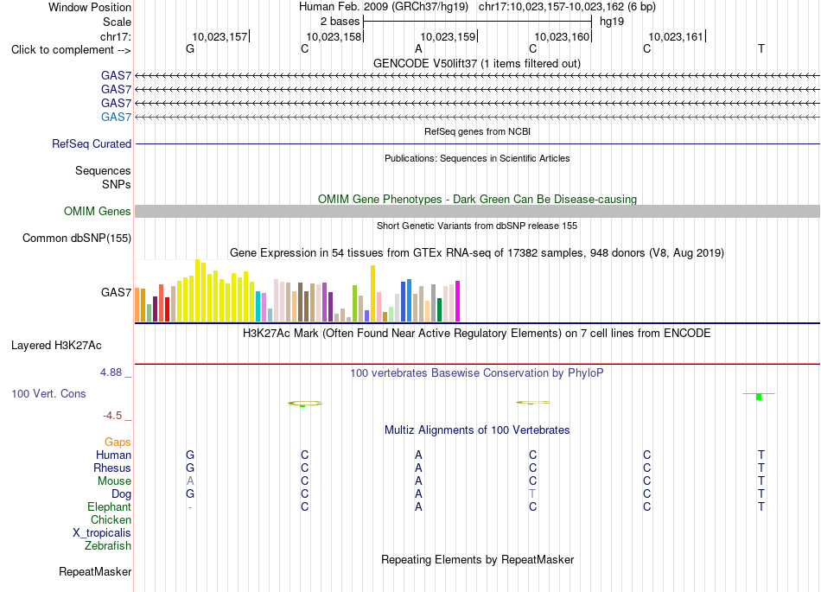Click 'Human Feb. 2009 (GRCh37/hg19)' header text
Image resolution: width=821 pixels, height=592 pixels.
383,7
